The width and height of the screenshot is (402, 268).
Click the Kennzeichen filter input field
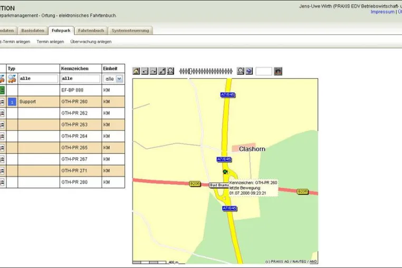point(81,79)
